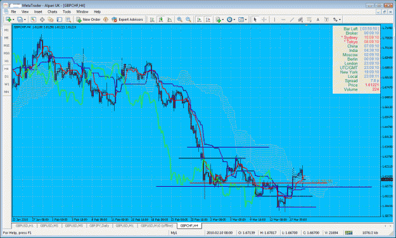396x238 pixels.
Task: Zoom out of the chart
Action: tap(188, 20)
